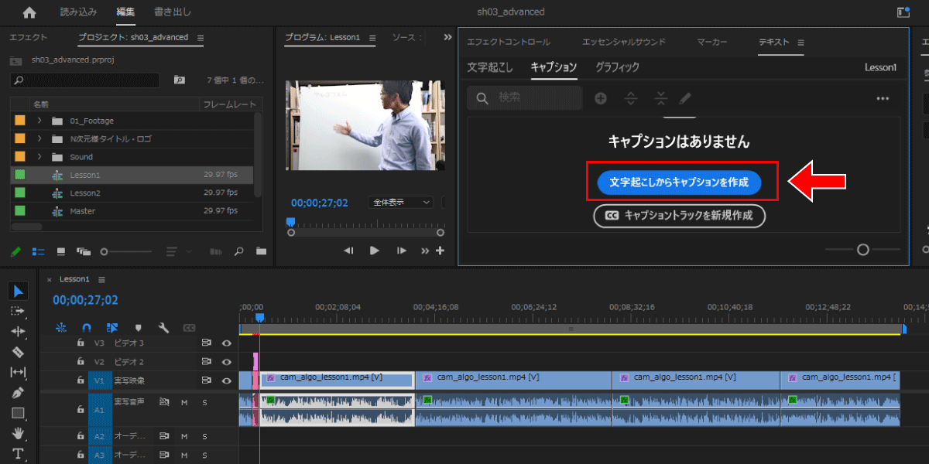Toggle insert as nests icon in timeline
This screenshot has width=929, height=464.
click(61, 327)
